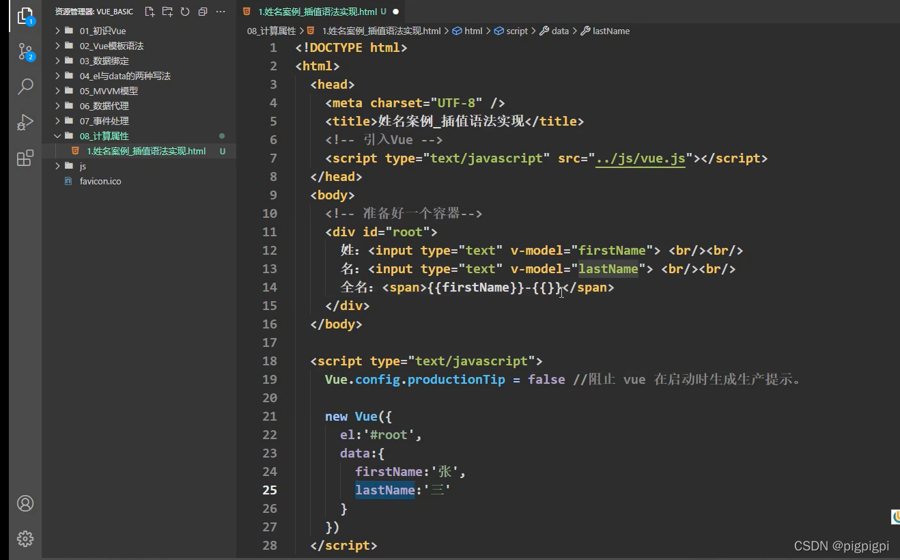This screenshot has height=560, width=900.
Task: Click the 准备好一个容器 comment
Action: [404, 214]
